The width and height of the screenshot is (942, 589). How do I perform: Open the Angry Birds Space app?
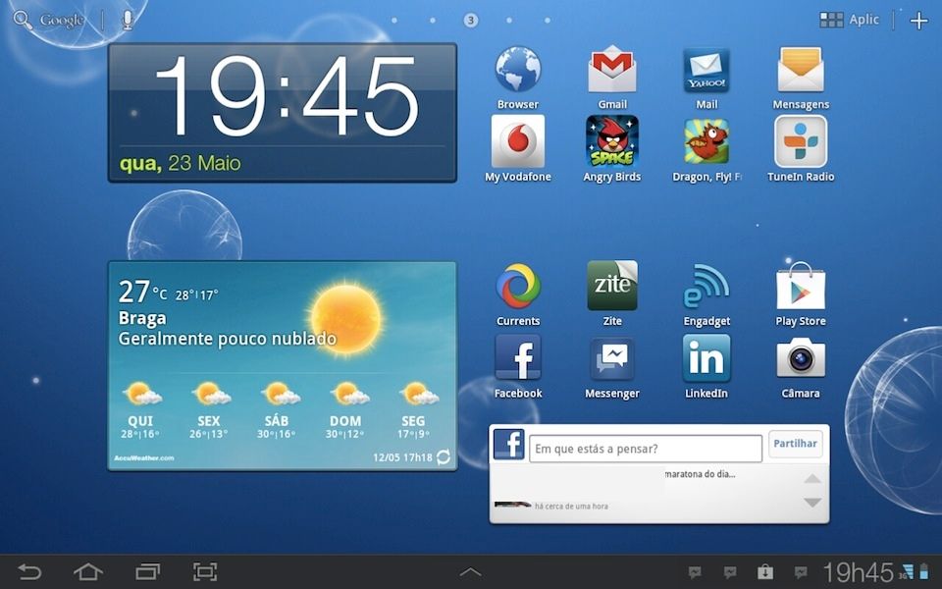pos(611,142)
